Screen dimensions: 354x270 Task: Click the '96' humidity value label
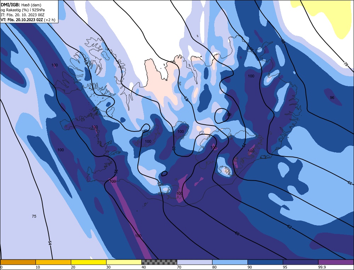tap(332, 98)
